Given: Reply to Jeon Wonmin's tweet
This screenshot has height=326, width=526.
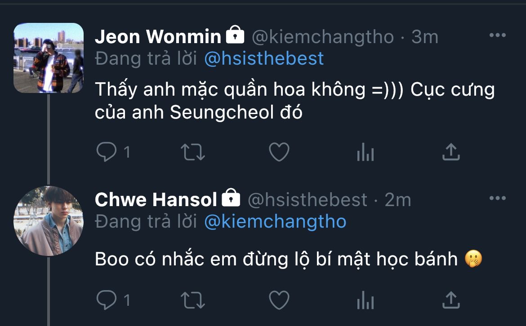Looking at the screenshot, I should [x=106, y=153].
